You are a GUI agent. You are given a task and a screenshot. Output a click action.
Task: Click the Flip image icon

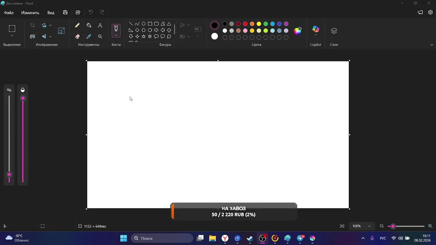[44, 36]
